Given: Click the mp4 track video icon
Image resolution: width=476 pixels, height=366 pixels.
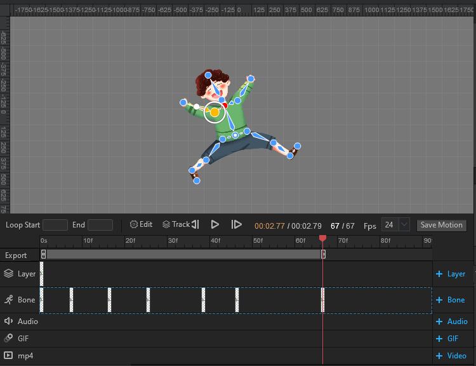Looking at the screenshot, I should click(9, 356).
